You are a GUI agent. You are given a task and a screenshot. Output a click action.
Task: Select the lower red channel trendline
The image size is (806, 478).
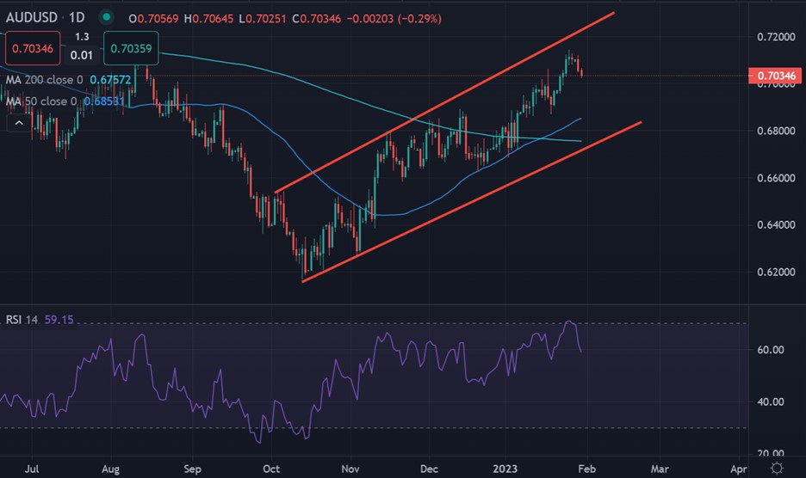tap(471, 202)
